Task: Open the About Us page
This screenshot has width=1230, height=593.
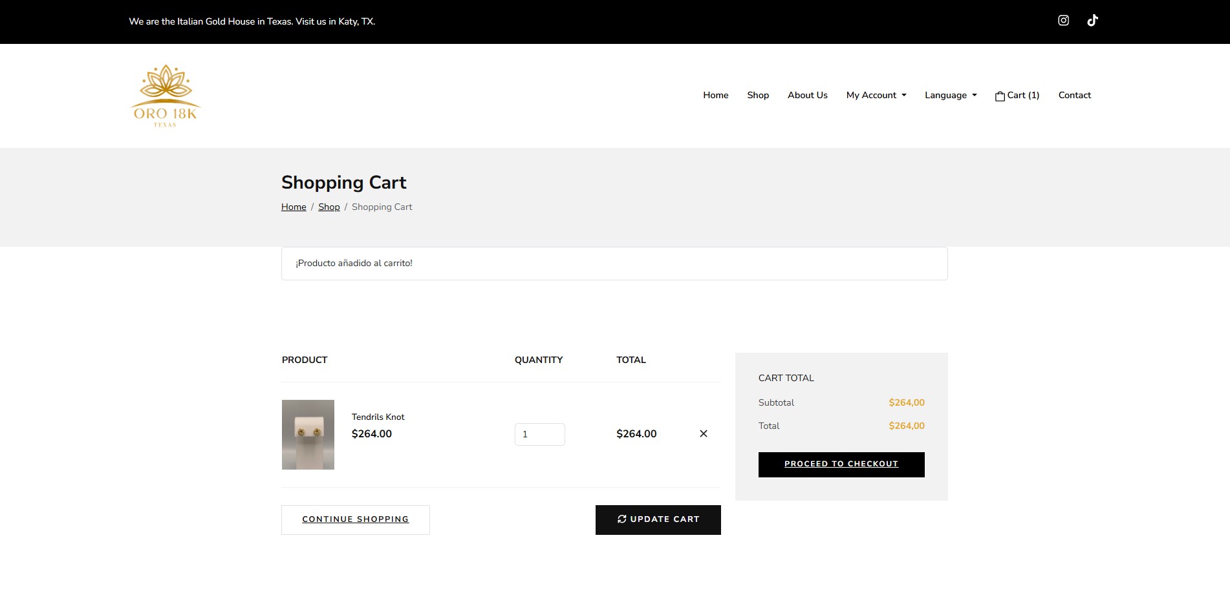Action: (x=808, y=95)
